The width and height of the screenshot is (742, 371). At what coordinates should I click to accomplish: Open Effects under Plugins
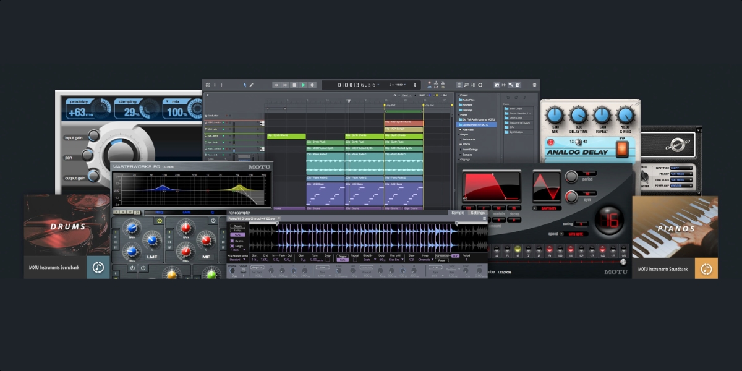point(465,144)
